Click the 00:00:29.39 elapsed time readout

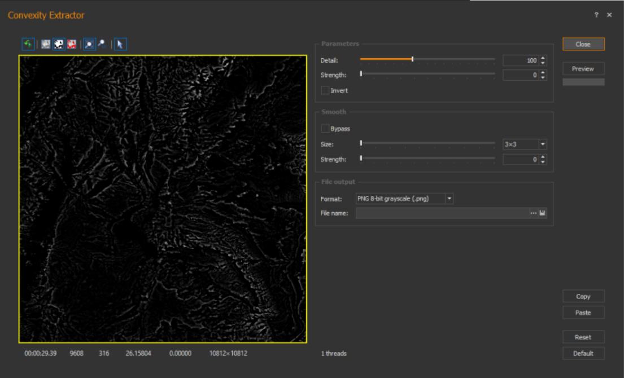click(x=41, y=353)
